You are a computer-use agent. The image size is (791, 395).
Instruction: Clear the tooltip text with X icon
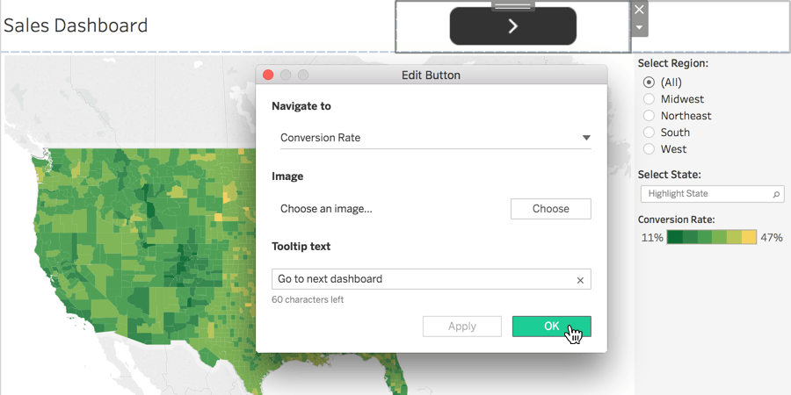580,281
